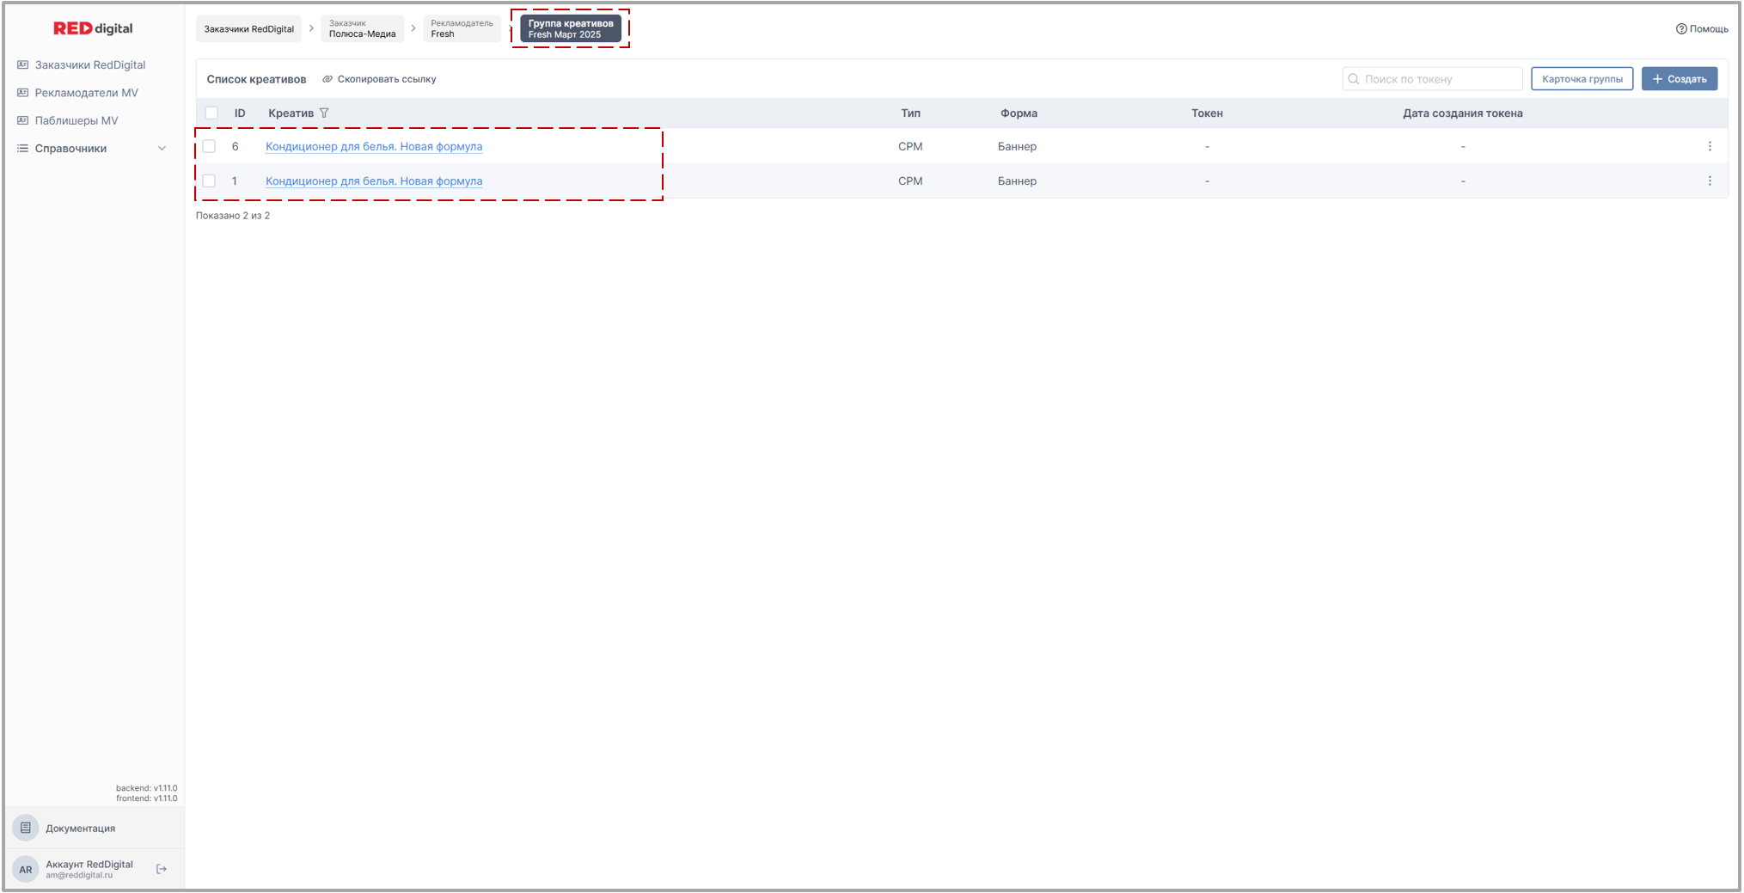Open the kebab menu for creative ID 6
This screenshot has height=893, width=1744.
coord(1709,147)
